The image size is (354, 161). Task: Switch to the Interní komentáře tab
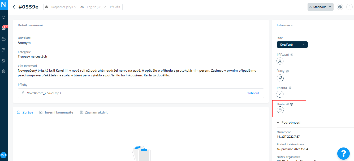pyautogui.click(x=56, y=112)
